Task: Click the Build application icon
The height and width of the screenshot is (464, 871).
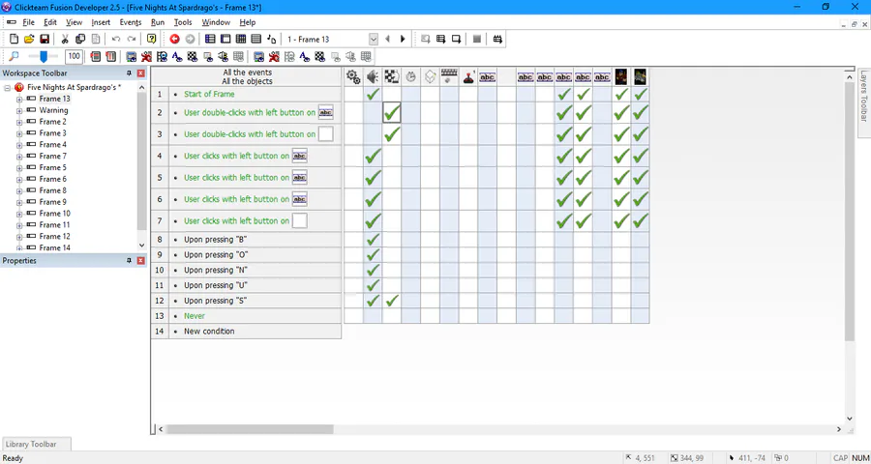Action: pyautogui.click(x=497, y=39)
